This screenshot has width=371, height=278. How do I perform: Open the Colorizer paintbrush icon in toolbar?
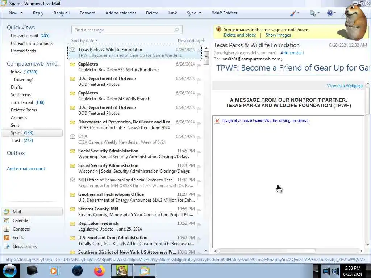point(293,13)
